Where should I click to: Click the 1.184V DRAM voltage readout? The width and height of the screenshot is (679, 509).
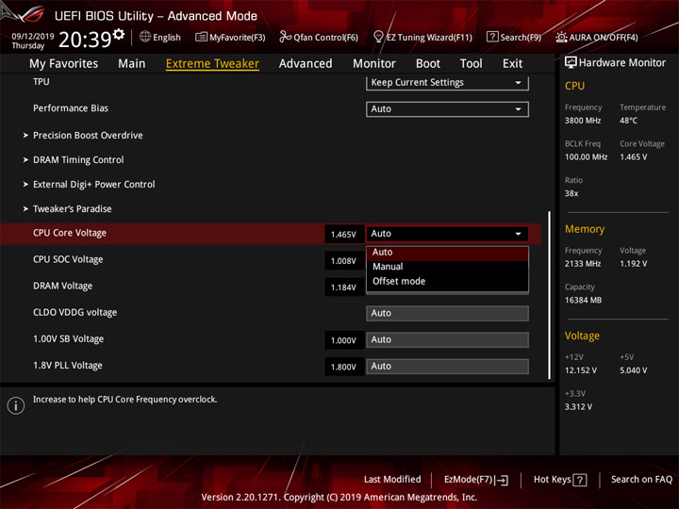tap(344, 287)
